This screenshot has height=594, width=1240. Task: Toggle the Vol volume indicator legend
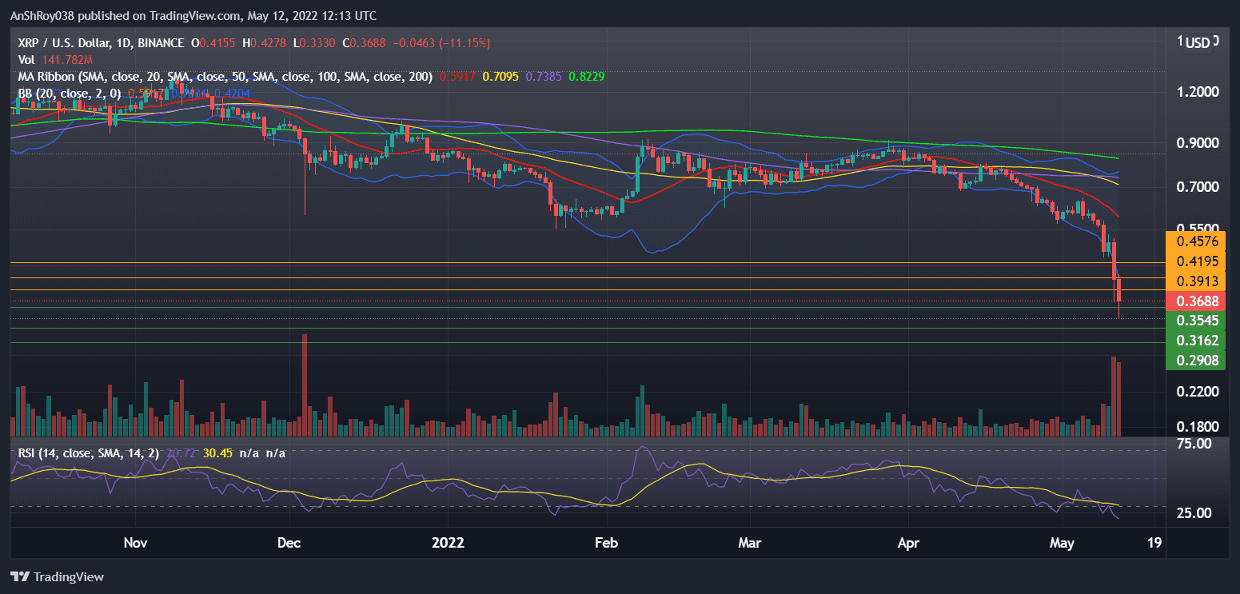26,59
